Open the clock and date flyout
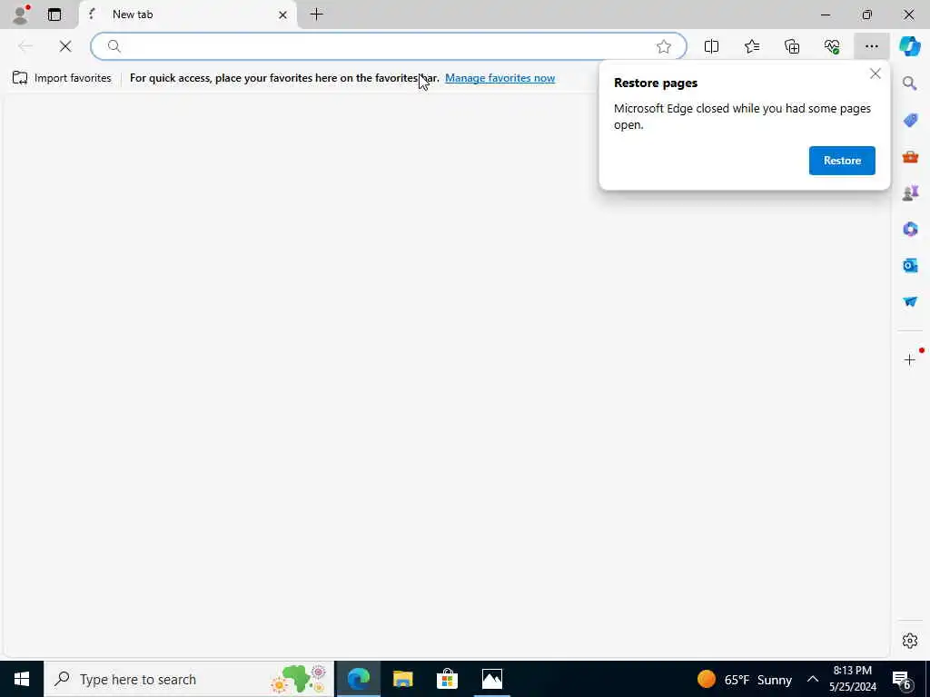The width and height of the screenshot is (930, 697). point(852,679)
